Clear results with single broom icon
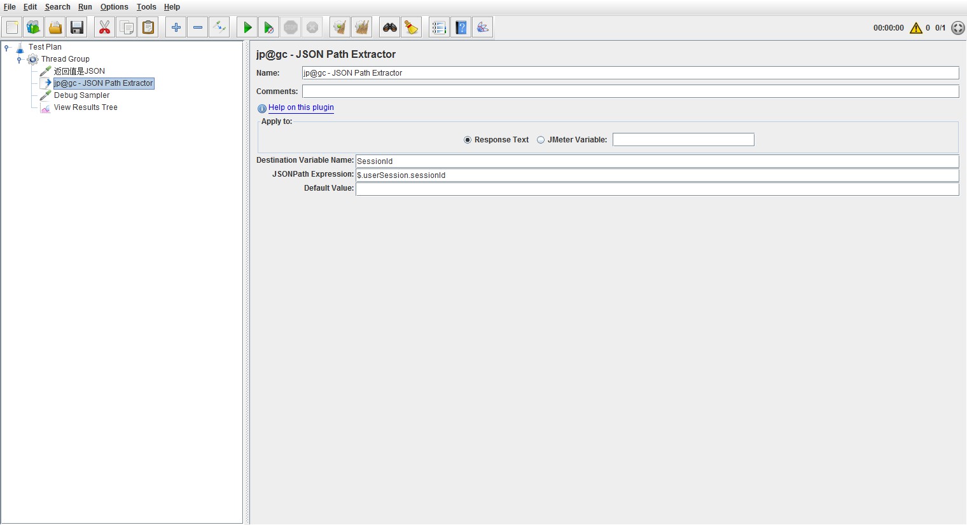 click(x=340, y=27)
